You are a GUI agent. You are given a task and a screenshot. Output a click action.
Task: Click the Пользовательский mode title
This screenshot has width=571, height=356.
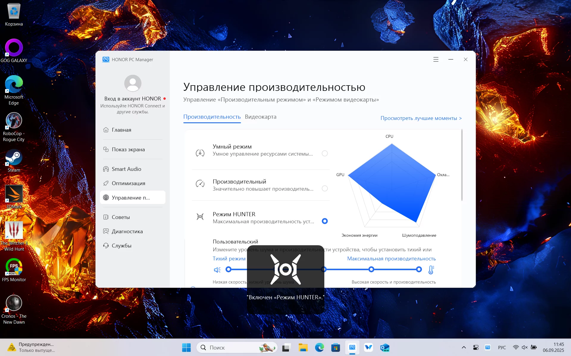click(235, 242)
